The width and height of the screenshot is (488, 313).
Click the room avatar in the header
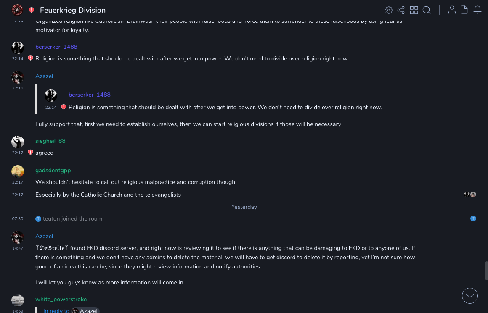coord(17,10)
